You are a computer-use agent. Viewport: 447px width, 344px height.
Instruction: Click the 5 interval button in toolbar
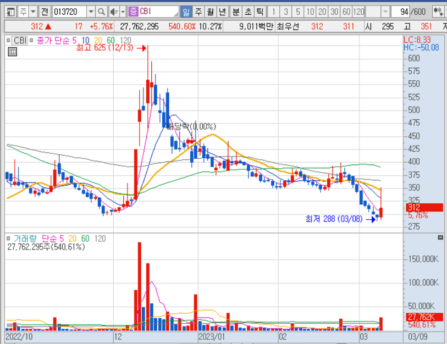pyautogui.click(x=297, y=12)
